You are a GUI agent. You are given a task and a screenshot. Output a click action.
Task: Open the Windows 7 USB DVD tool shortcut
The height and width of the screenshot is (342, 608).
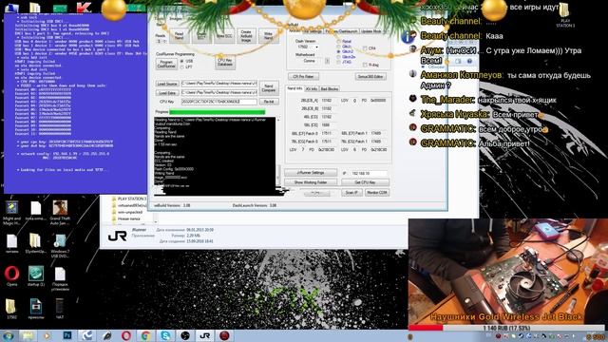click(x=60, y=246)
